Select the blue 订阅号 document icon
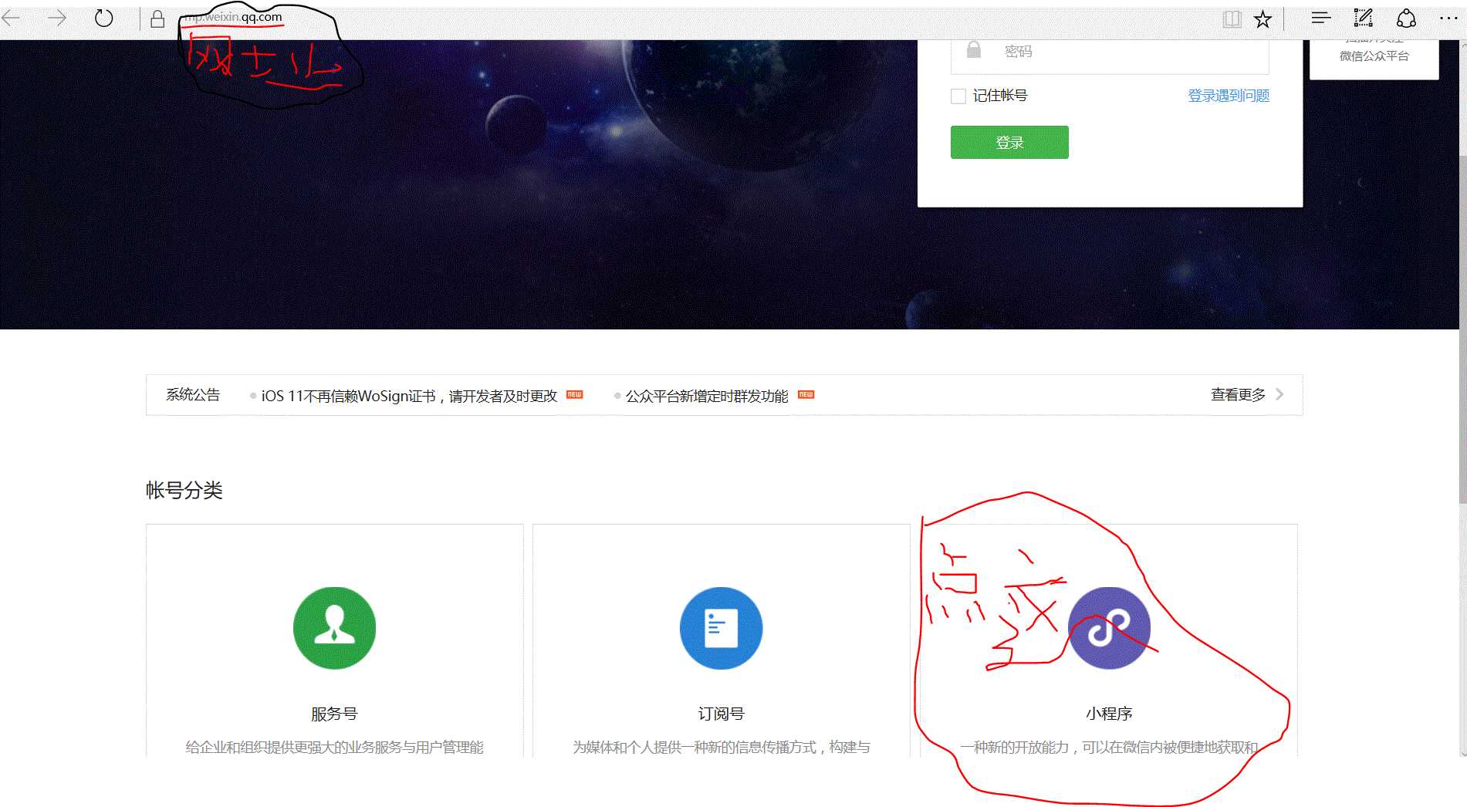 point(721,628)
